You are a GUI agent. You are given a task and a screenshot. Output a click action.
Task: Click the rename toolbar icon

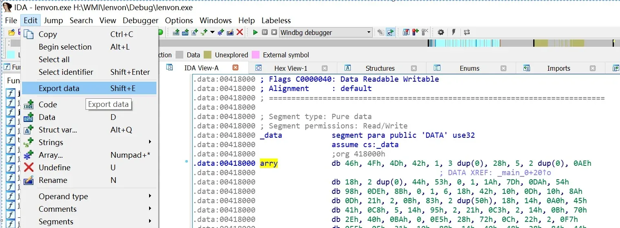[230, 32]
